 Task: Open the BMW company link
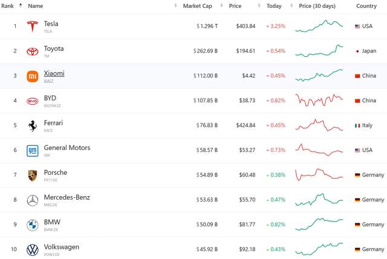[x=52, y=222]
